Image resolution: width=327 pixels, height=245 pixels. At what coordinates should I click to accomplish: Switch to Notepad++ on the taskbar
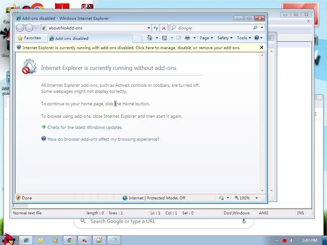click(x=99, y=240)
